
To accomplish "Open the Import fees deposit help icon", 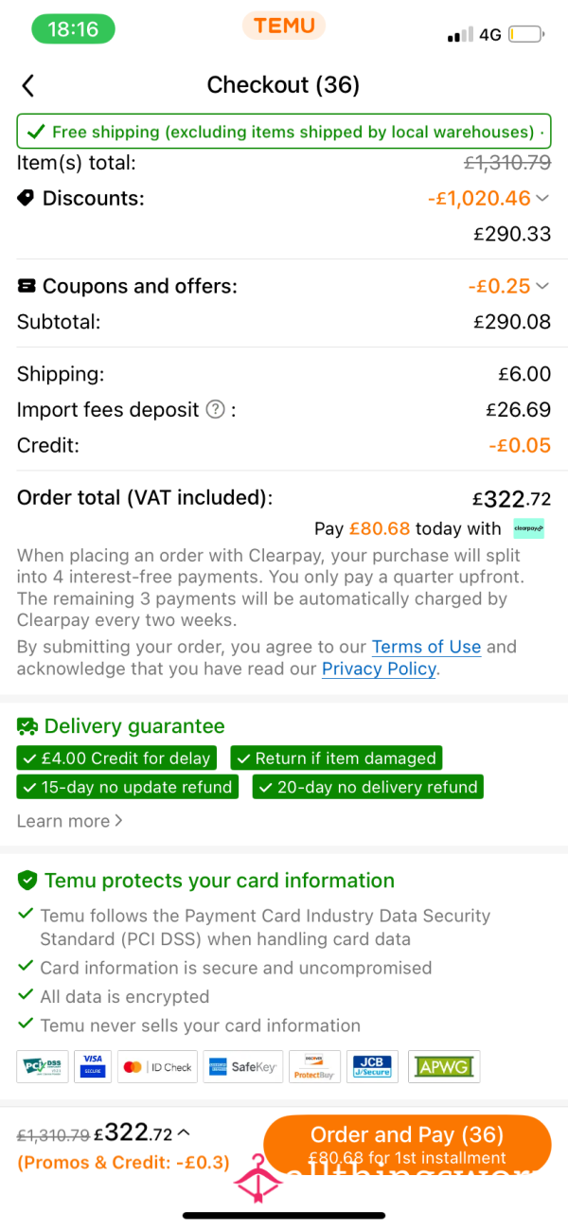I will click(216, 410).
